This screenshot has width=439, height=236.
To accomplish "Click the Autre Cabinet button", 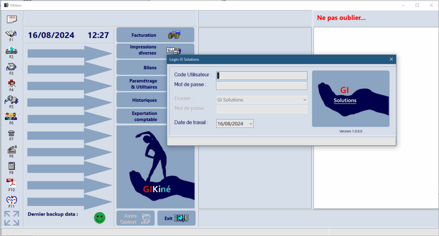I will tap(136, 218).
